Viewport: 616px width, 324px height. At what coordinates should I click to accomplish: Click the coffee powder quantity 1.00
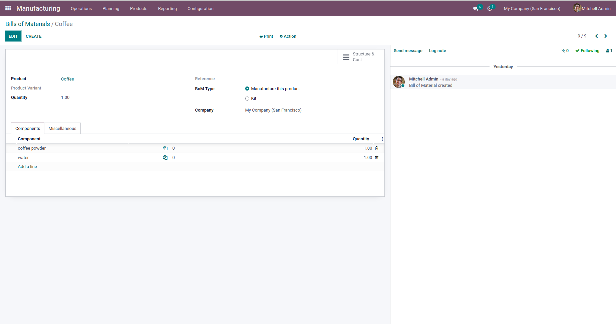368,148
